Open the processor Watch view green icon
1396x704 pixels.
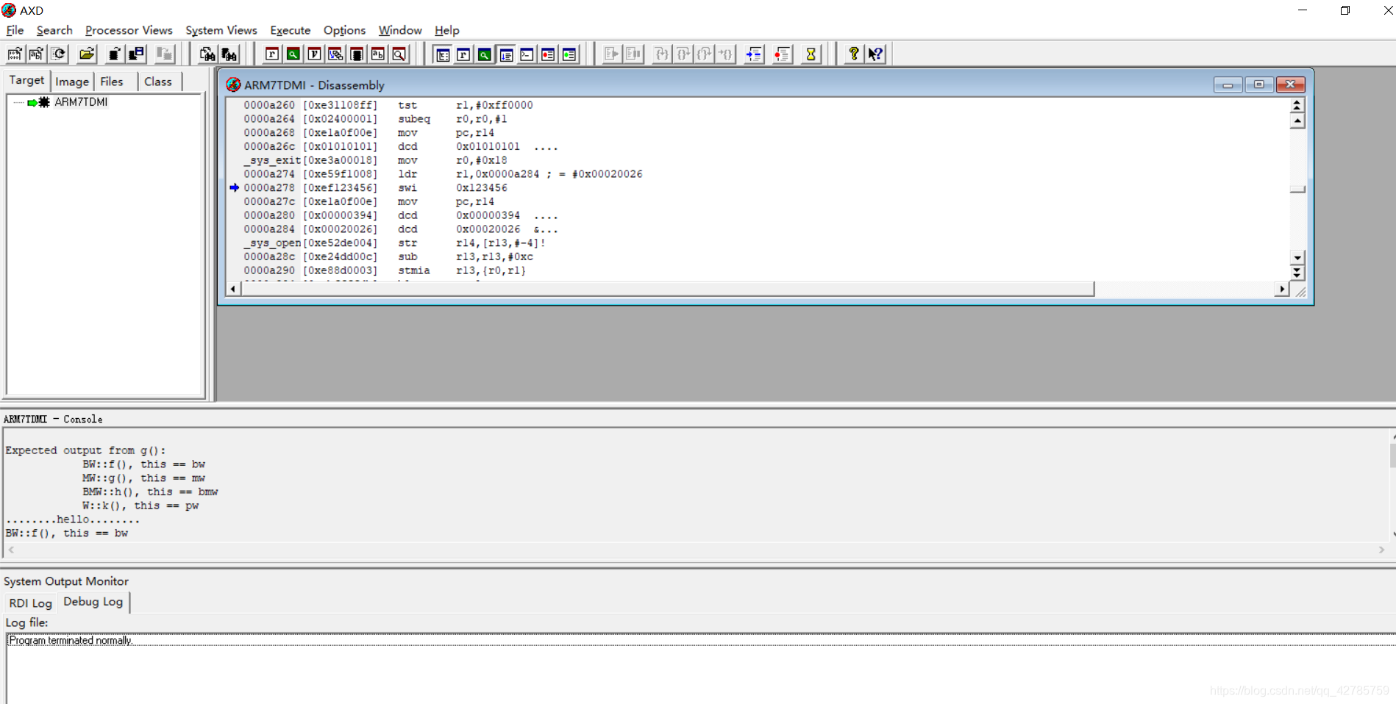(293, 54)
